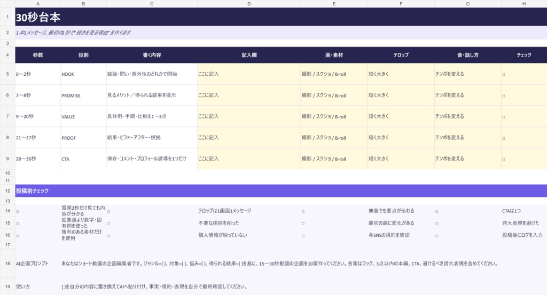Click the AI企画プロンプト label cell
This screenshot has height=295, width=547.
pos(38,264)
